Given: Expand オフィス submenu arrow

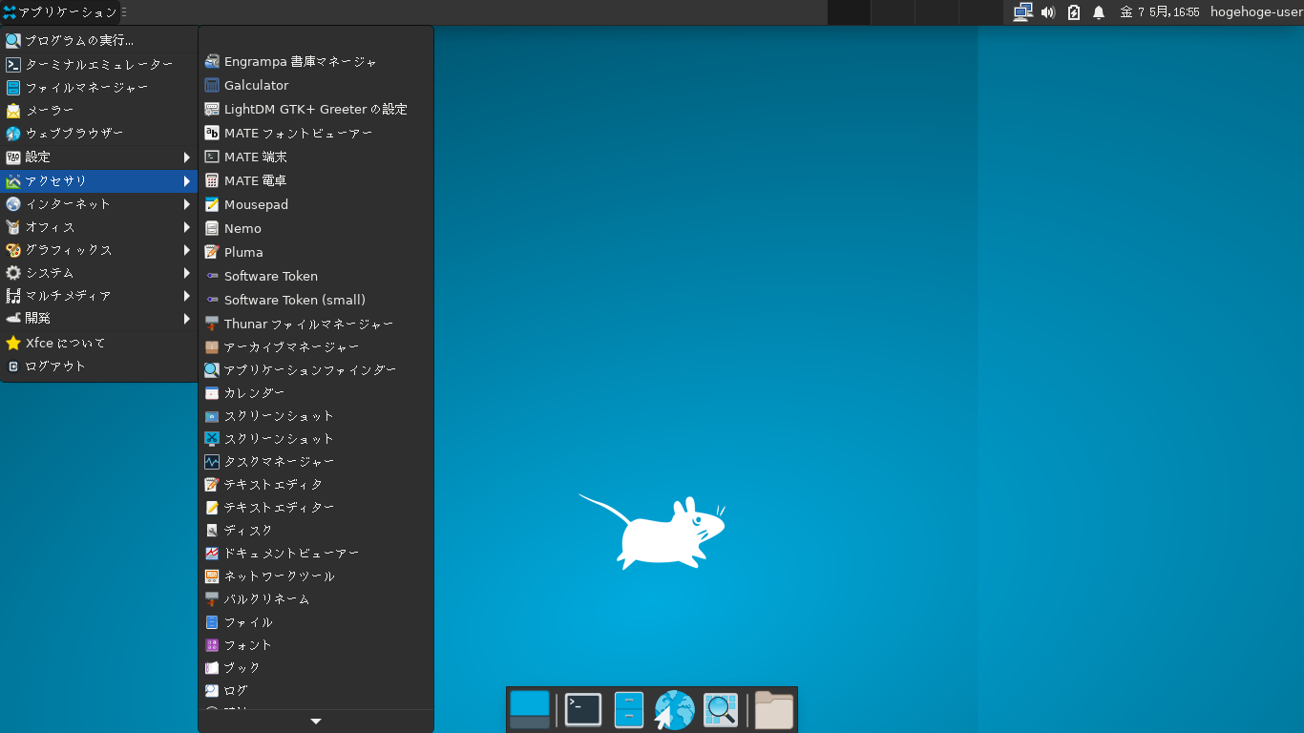Looking at the screenshot, I should point(187,227).
